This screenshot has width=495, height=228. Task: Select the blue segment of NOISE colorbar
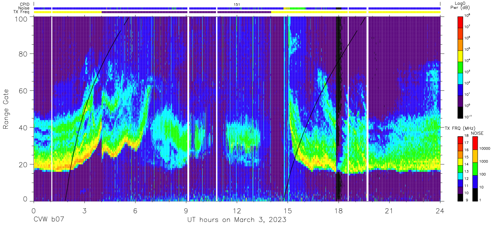pyautogui.click(x=474, y=182)
